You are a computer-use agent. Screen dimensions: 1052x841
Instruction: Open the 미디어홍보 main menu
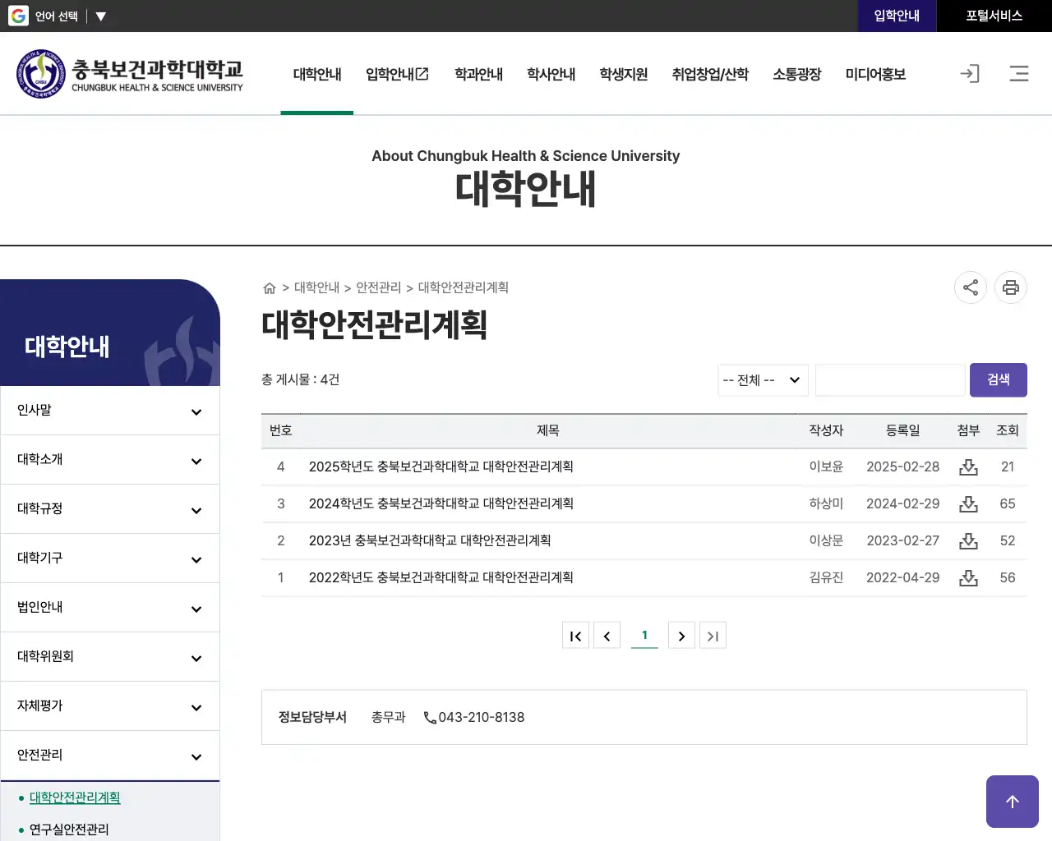point(875,74)
